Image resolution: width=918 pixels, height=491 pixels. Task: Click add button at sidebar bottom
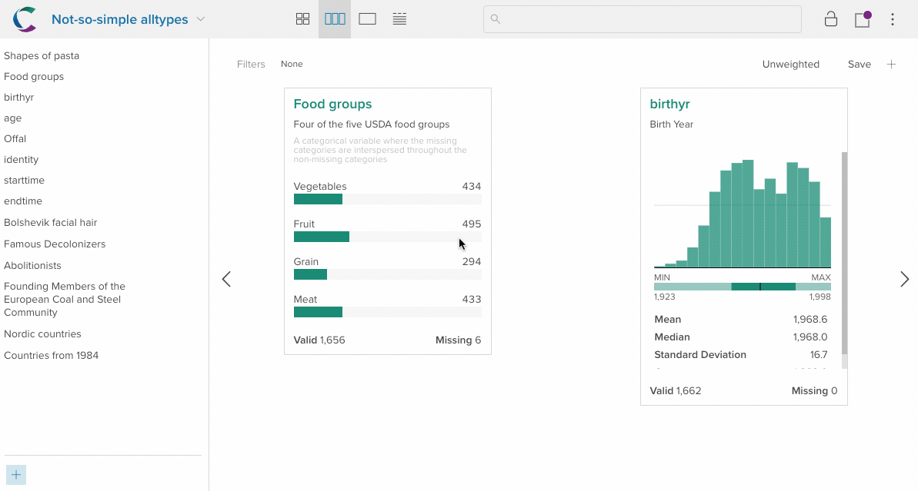coord(16,475)
